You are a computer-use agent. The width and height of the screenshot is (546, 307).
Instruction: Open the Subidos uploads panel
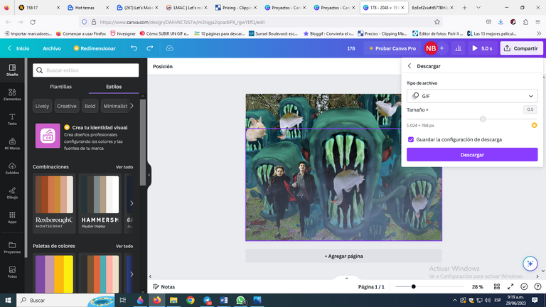tap(12, 168)
